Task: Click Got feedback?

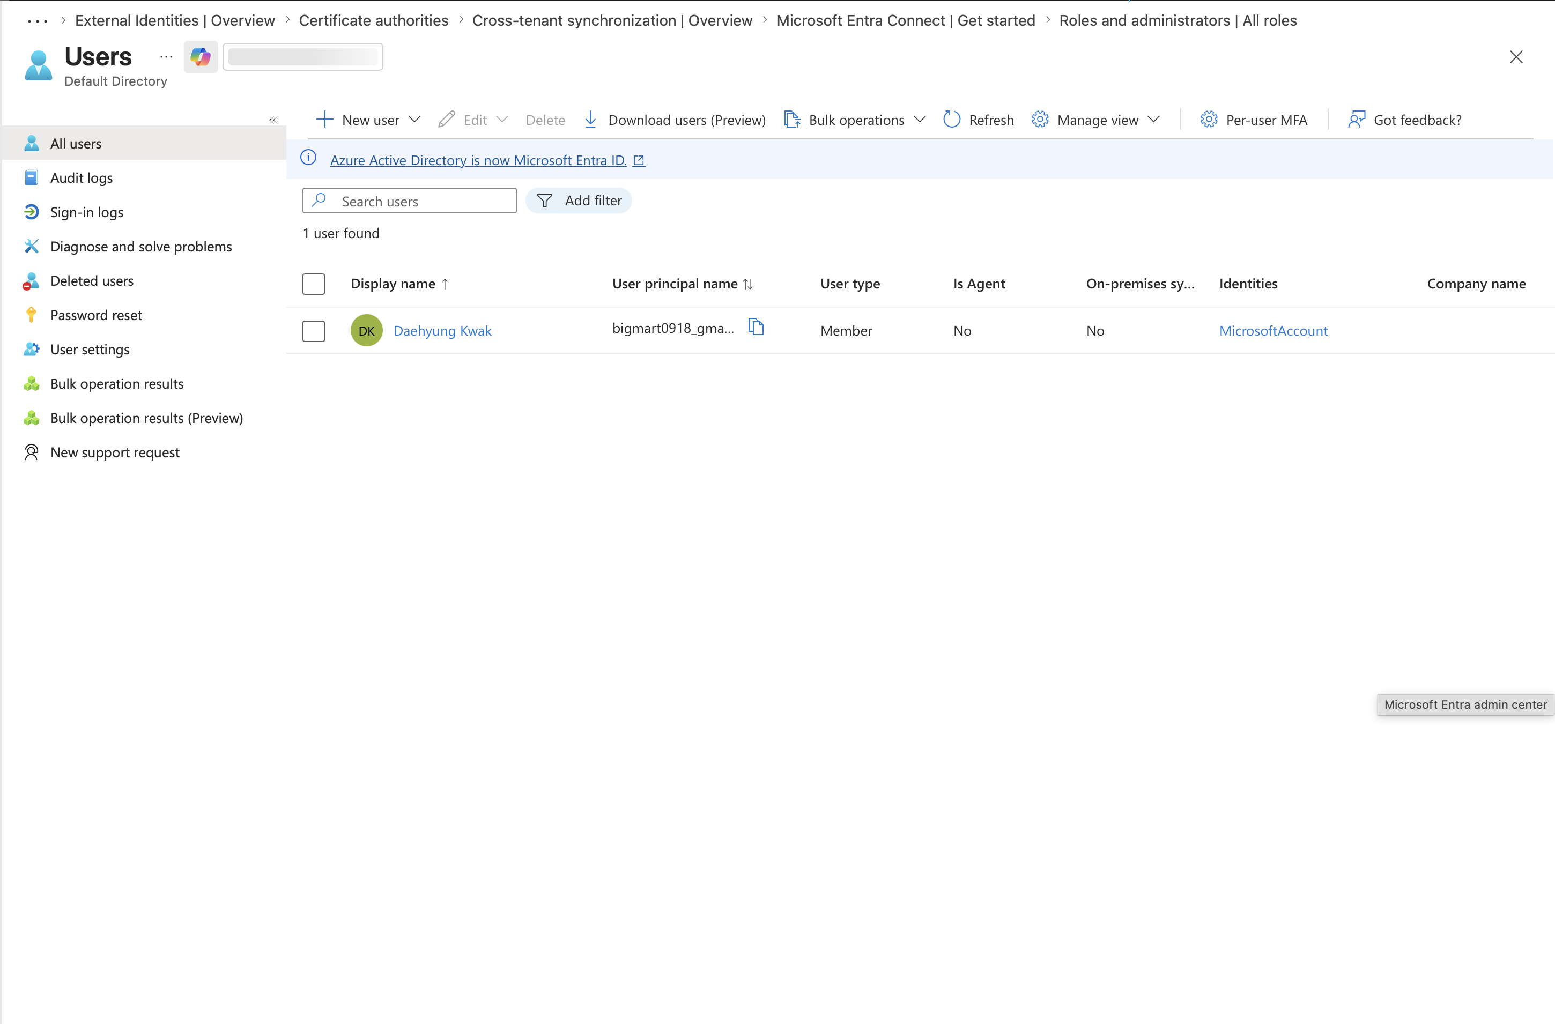Action: (1405, 120)
